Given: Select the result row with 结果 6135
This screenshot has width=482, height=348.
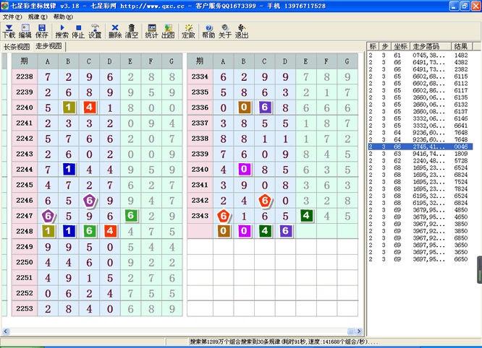Looking at the screenshot, I should [420, 97].
